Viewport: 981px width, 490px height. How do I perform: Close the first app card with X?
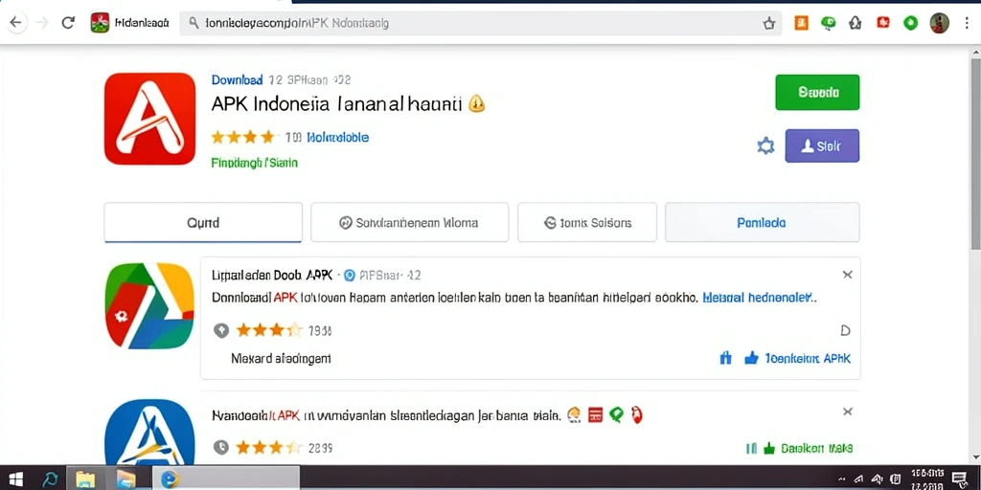coord(847,275)
